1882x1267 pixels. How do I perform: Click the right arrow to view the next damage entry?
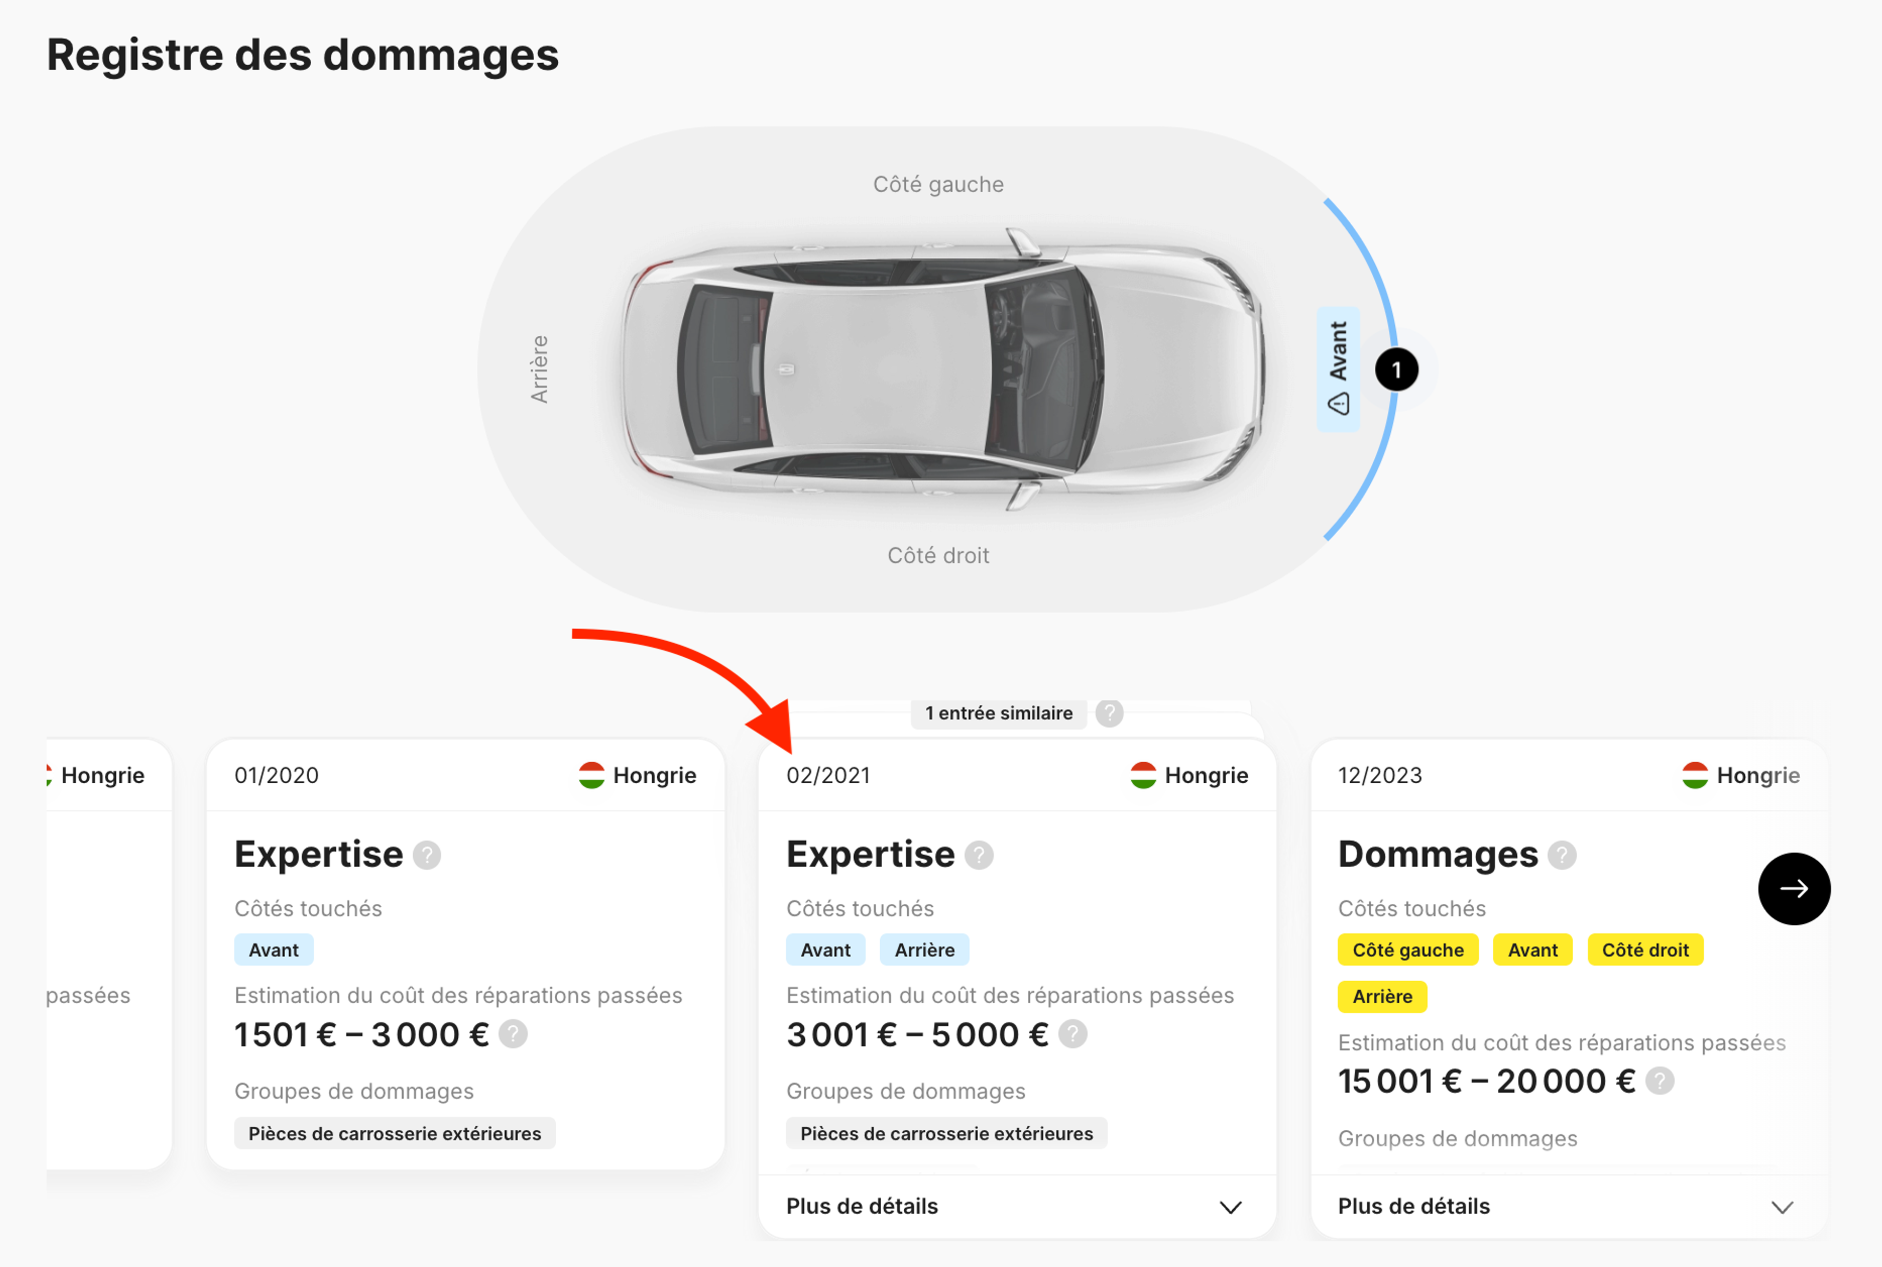click(1794, 889)
